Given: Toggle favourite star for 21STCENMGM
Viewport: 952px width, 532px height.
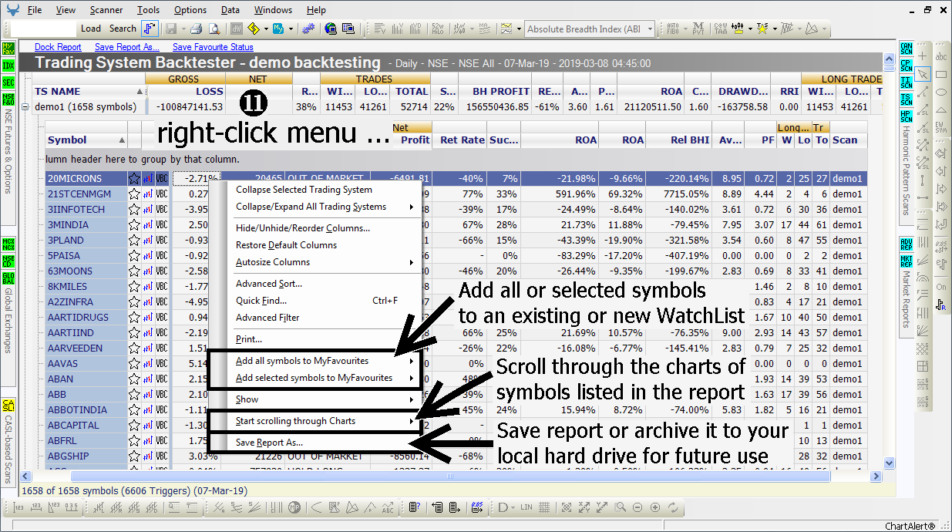Looking at the screenshot, I should point(134,194).
